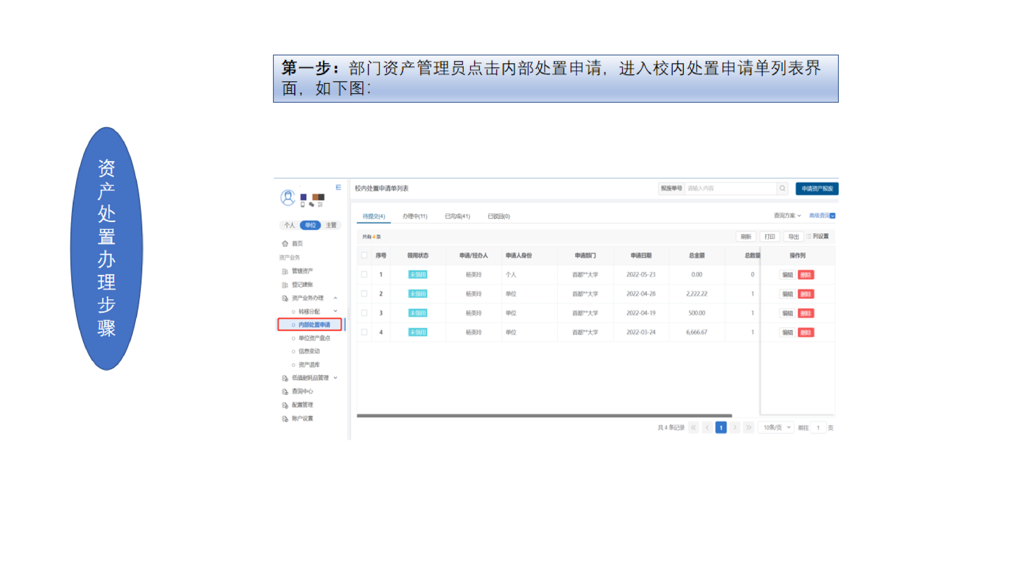1013x569 pixels.
Task: Open 列设置 column settings icon
Action: (x=809, y=236)
